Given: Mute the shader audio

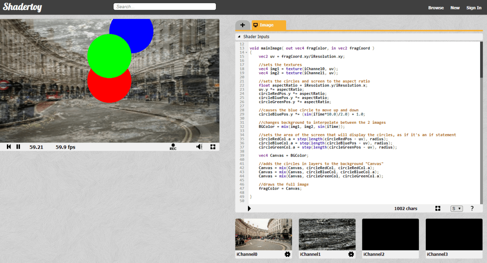Looking at the screenshot, I should pyautogui.click(x=199, y=147).
